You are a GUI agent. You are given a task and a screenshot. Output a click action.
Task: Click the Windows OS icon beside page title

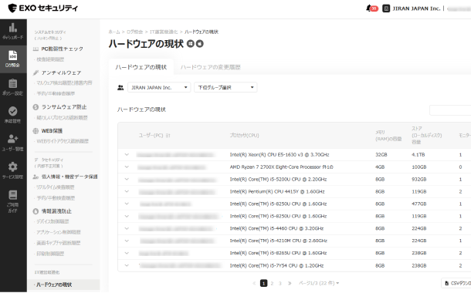(191, 44)
